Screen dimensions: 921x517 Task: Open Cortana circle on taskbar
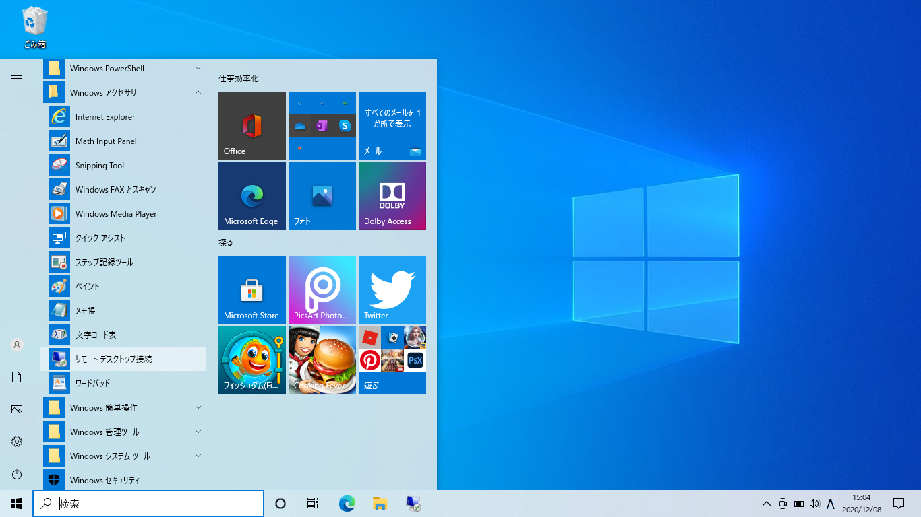point(280,504)
